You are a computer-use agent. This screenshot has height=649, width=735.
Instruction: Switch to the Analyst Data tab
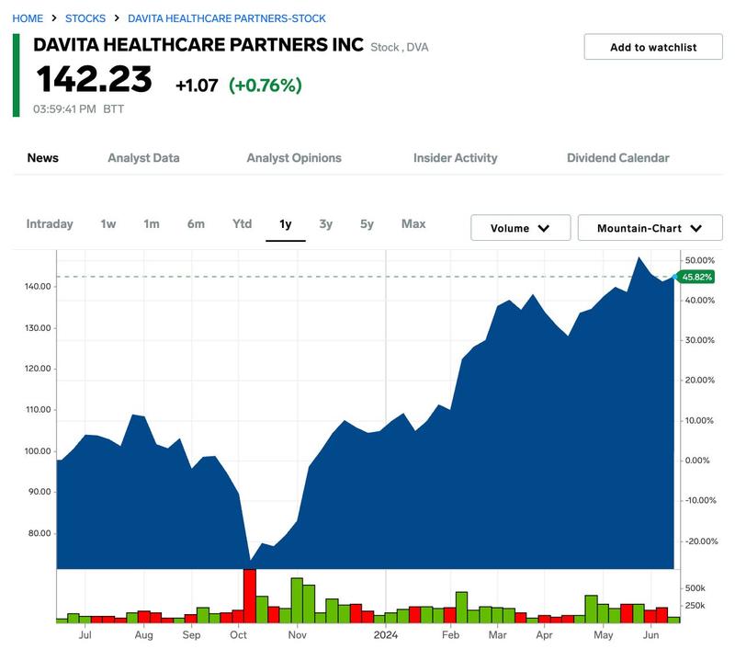click(x=143, y=157)
